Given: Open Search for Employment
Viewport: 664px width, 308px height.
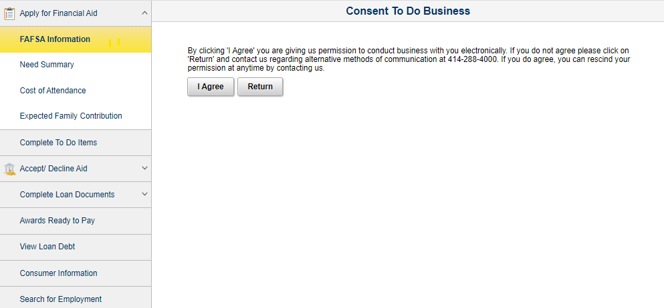Looking at the screenshot, I should coord(61,299).
